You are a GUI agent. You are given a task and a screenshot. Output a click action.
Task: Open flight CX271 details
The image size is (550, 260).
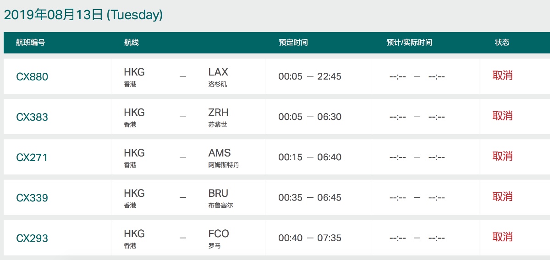point(32,157)
